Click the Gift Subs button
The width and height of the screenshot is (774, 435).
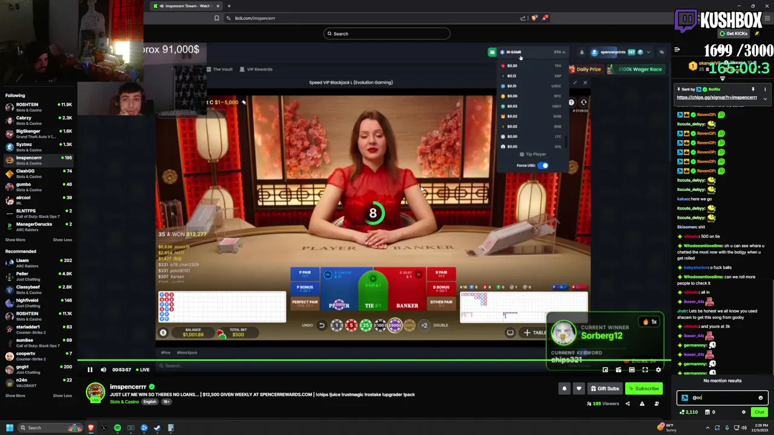pos(605,388)
